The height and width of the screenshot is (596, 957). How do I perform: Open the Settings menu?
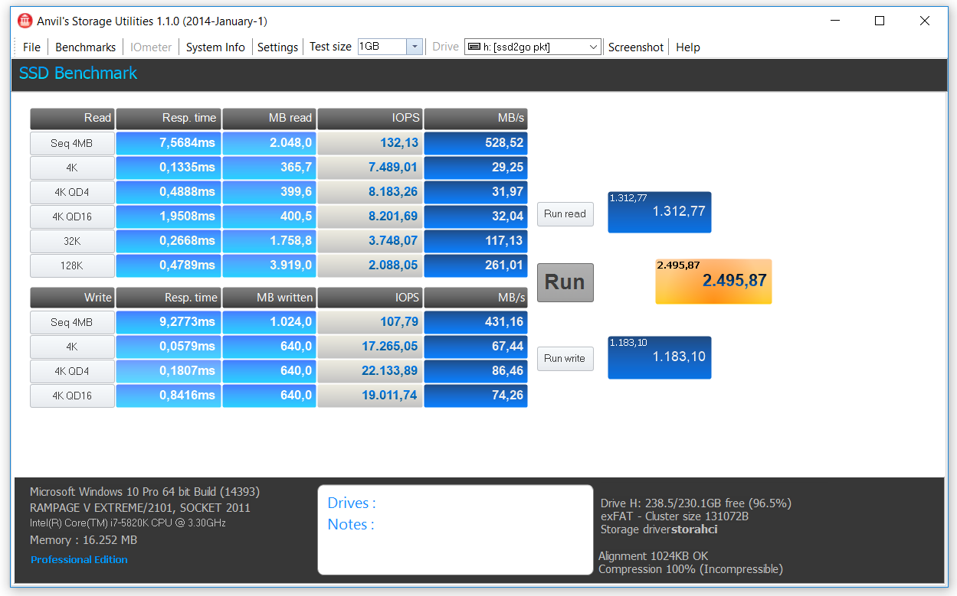pos(277,47)
